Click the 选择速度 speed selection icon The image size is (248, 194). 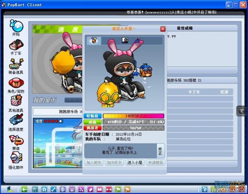click(16, 119)
